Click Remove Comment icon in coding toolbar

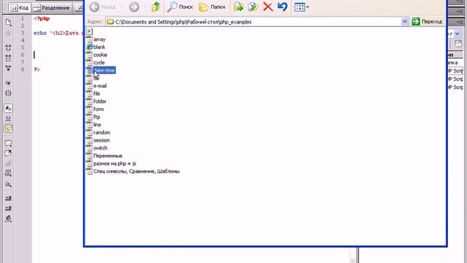8,153
